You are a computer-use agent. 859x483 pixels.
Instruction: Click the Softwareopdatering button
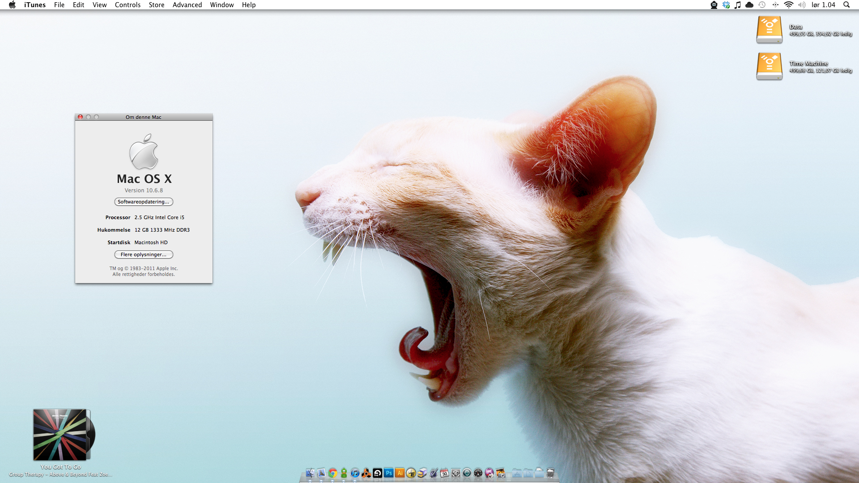click(x=144, y=202)
